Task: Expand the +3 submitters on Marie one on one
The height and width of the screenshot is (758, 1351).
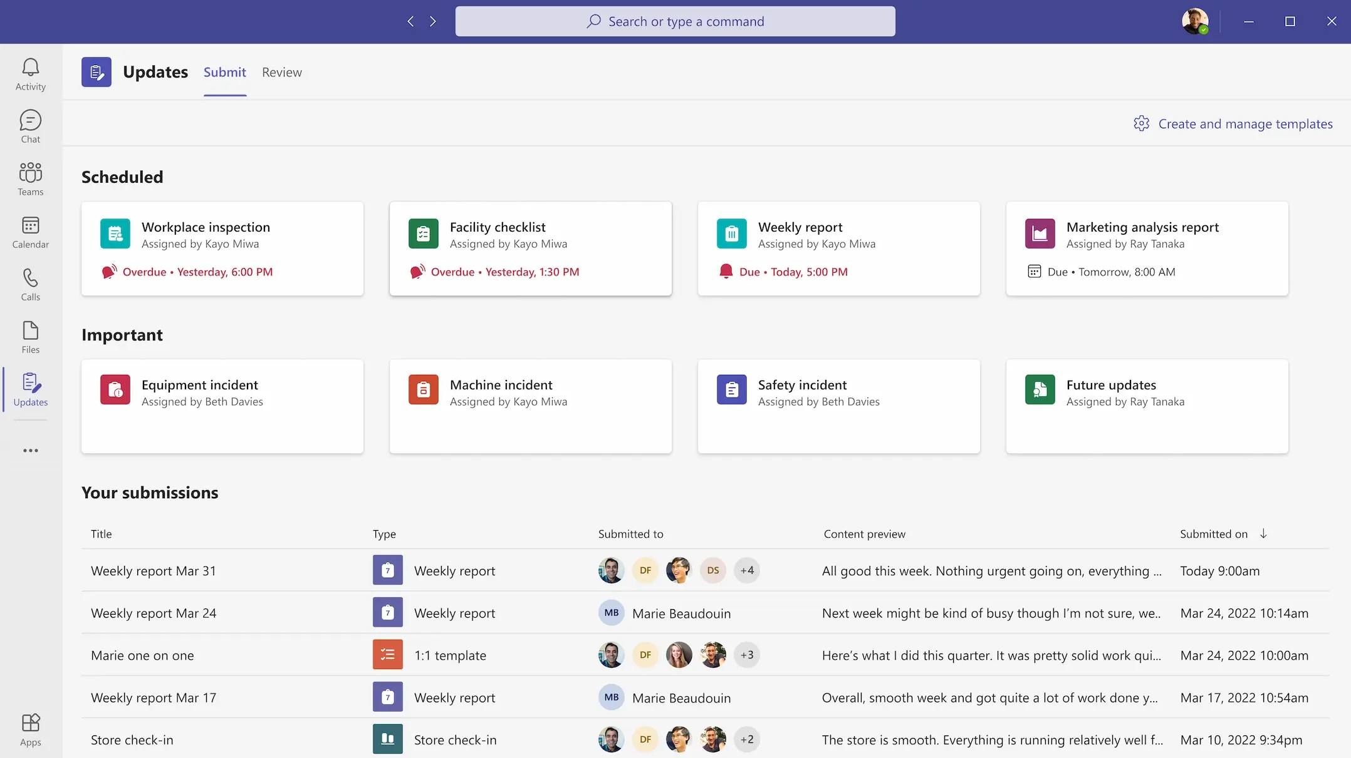Action: [746, 655]
